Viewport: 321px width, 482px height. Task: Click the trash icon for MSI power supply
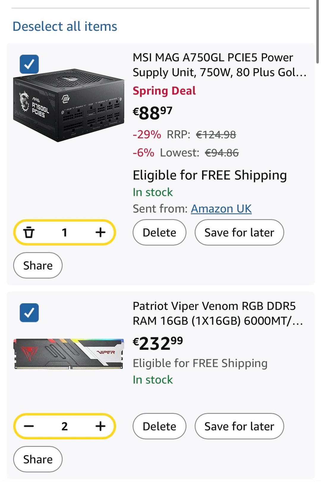pyautogui.click(x=29, y=232)
